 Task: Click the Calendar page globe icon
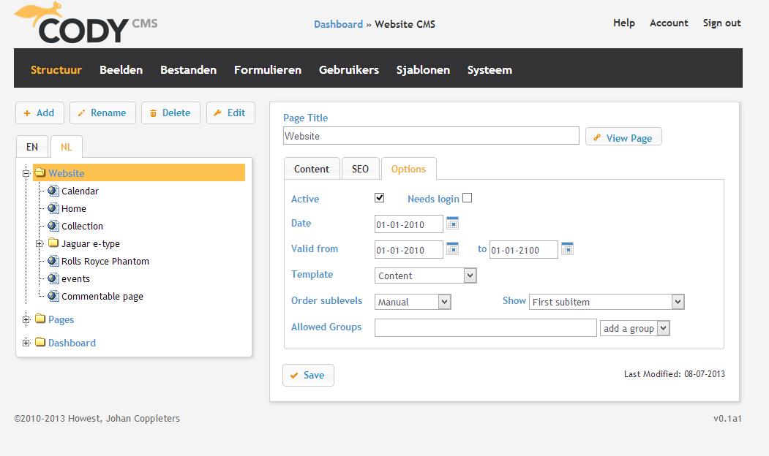[x=53, y=191]
